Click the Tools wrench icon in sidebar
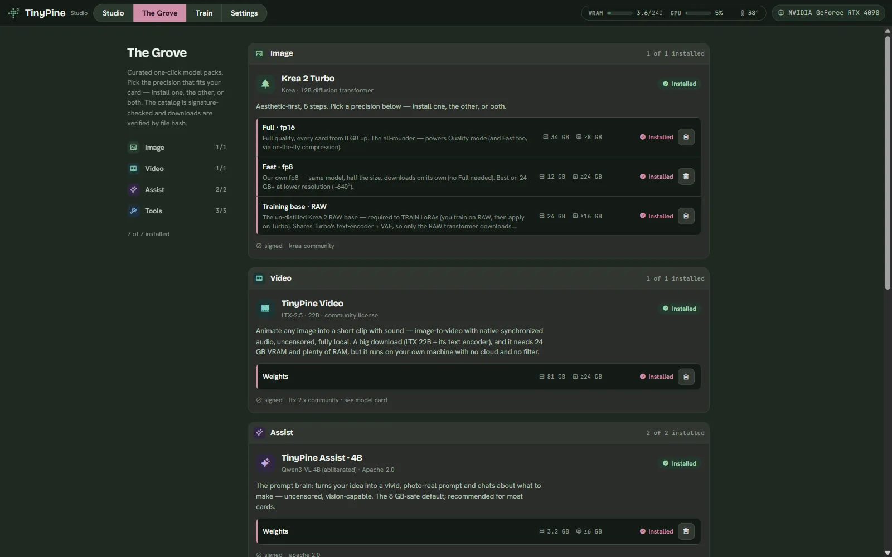The height and width of the screenshot is (557, 892). coord(133,211)
